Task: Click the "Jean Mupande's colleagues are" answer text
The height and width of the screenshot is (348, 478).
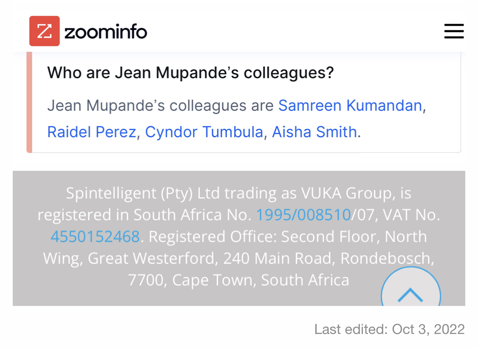Action: [160, 105]
